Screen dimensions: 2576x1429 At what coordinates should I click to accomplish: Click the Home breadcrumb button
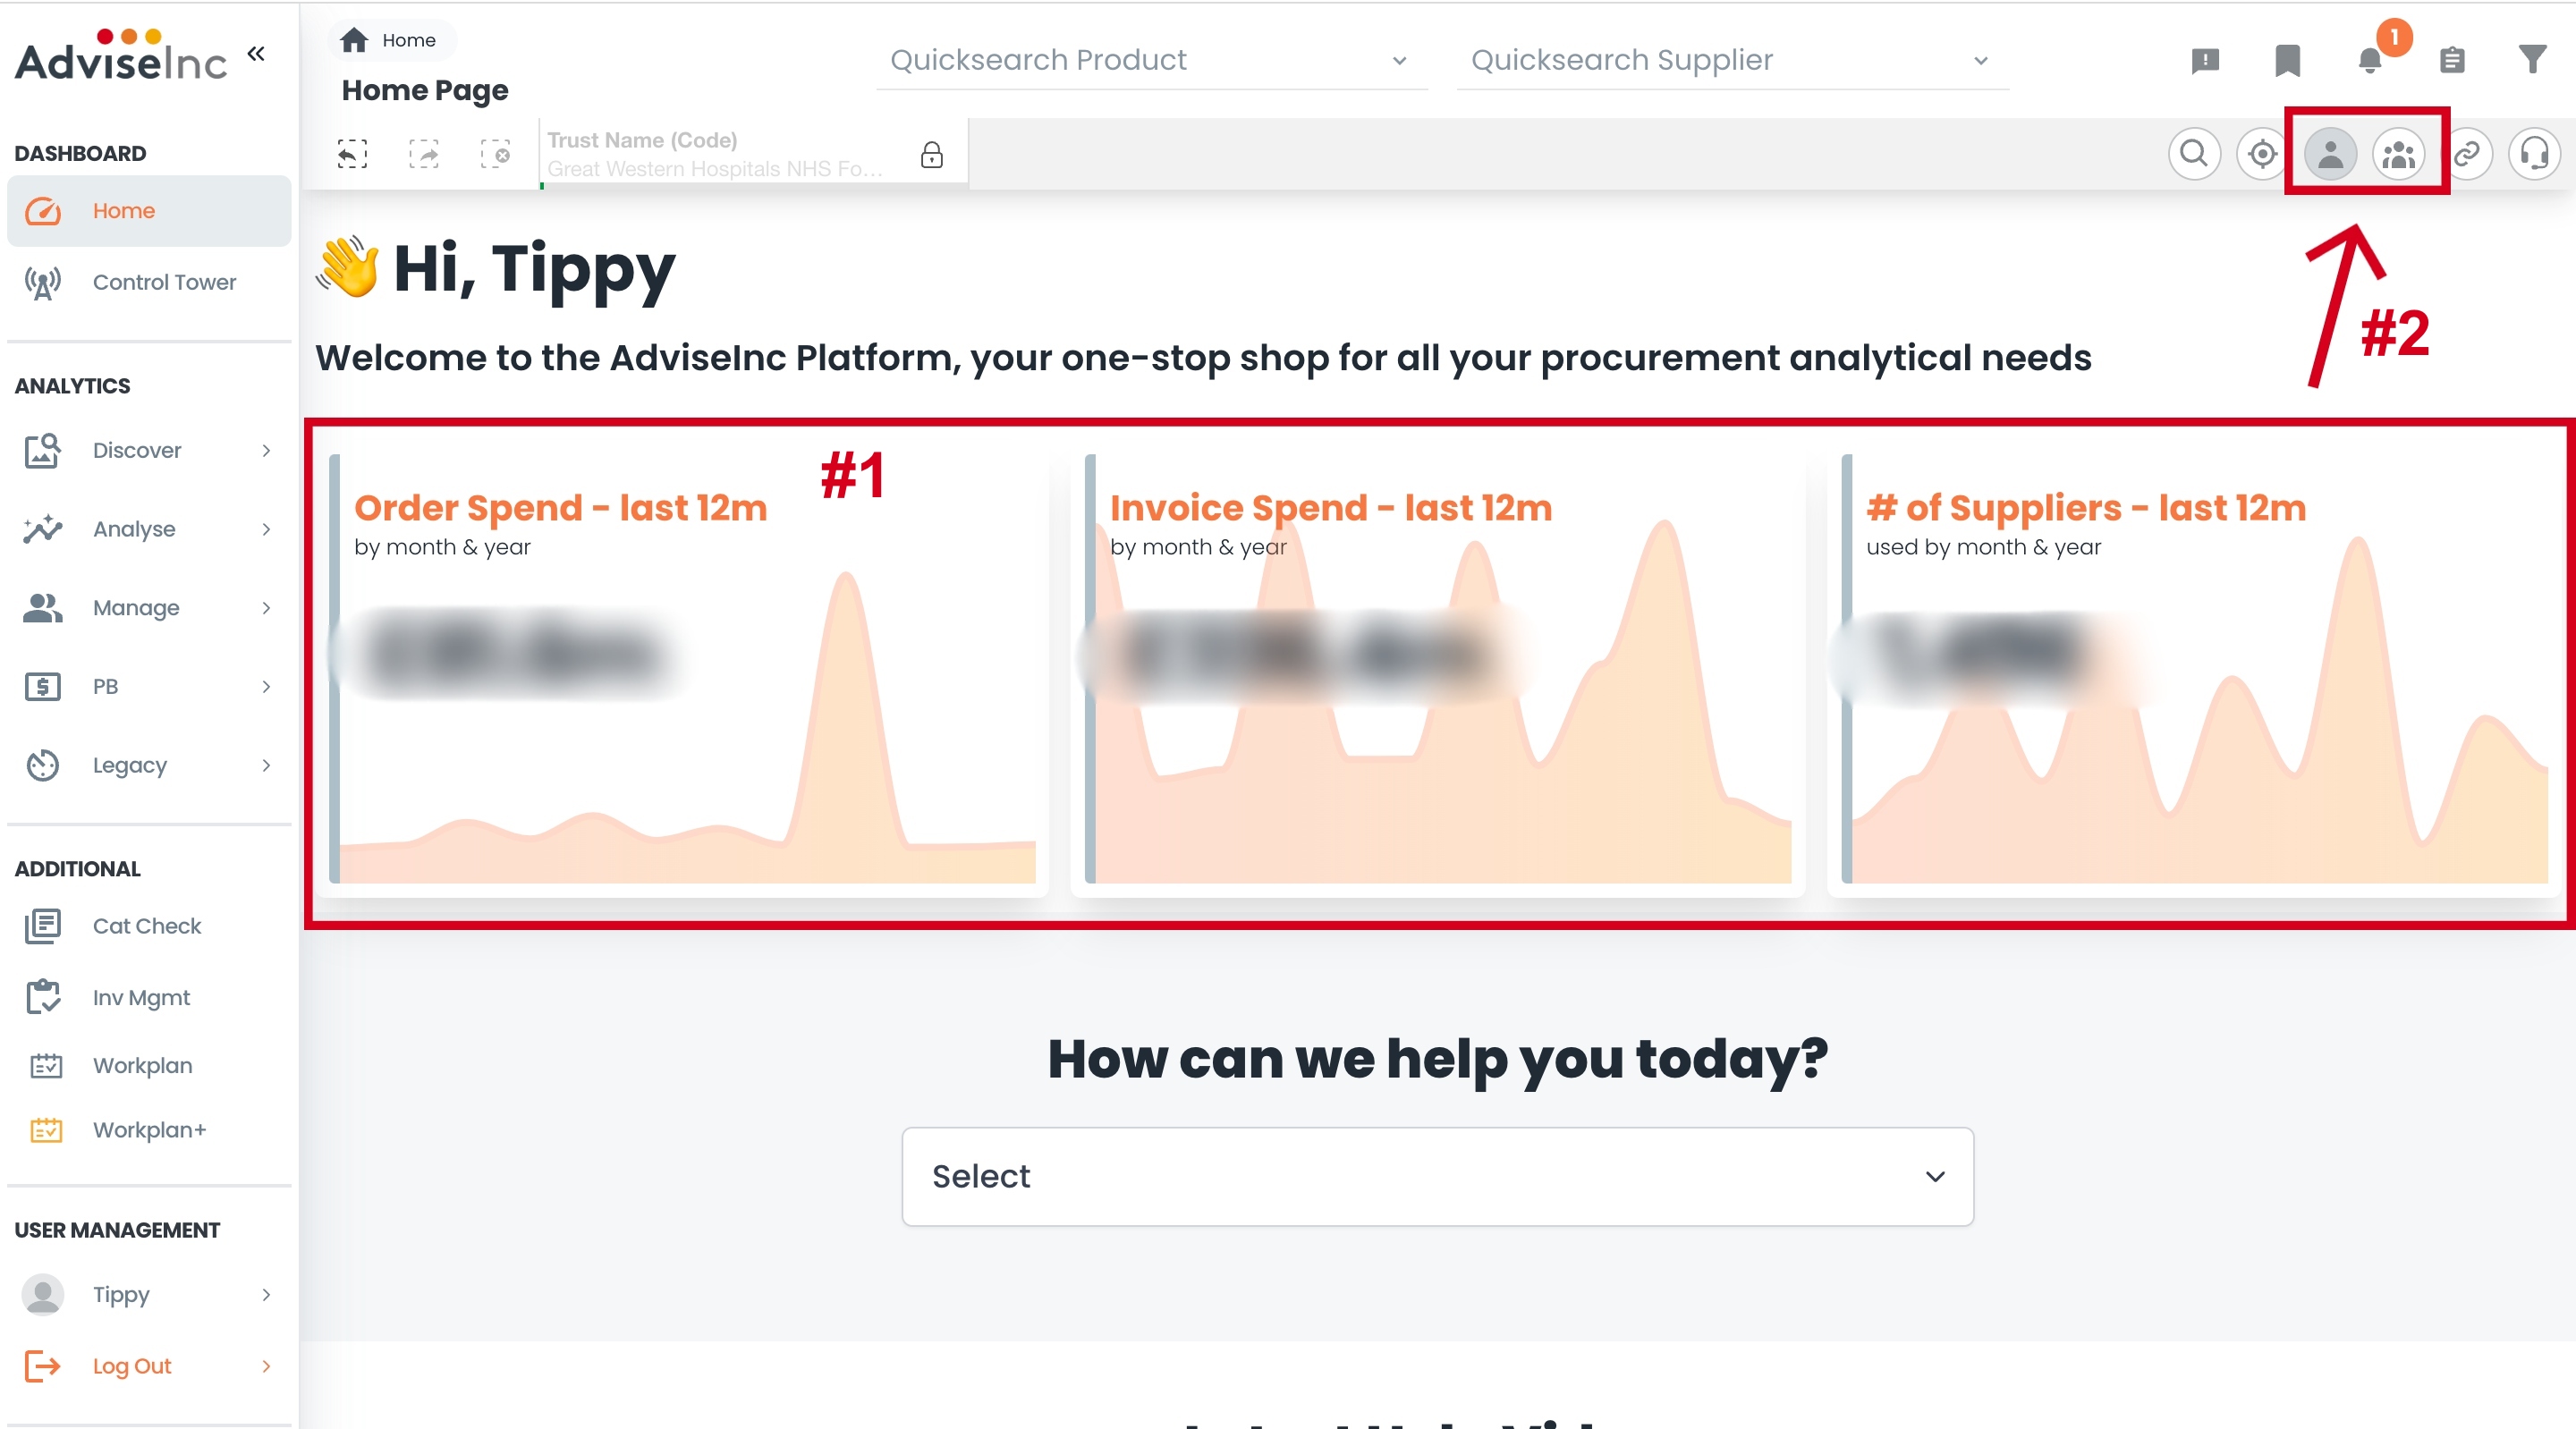pyautogui.click(x=390, y=40)
